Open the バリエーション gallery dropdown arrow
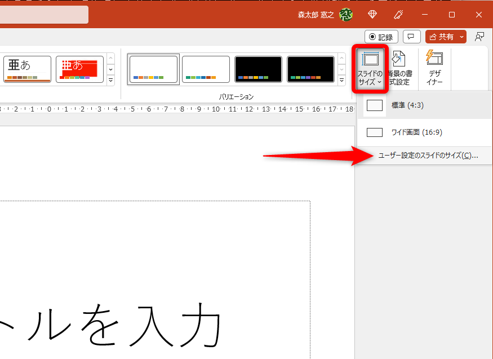Viewport: 493px width, 359px height. 342,81
